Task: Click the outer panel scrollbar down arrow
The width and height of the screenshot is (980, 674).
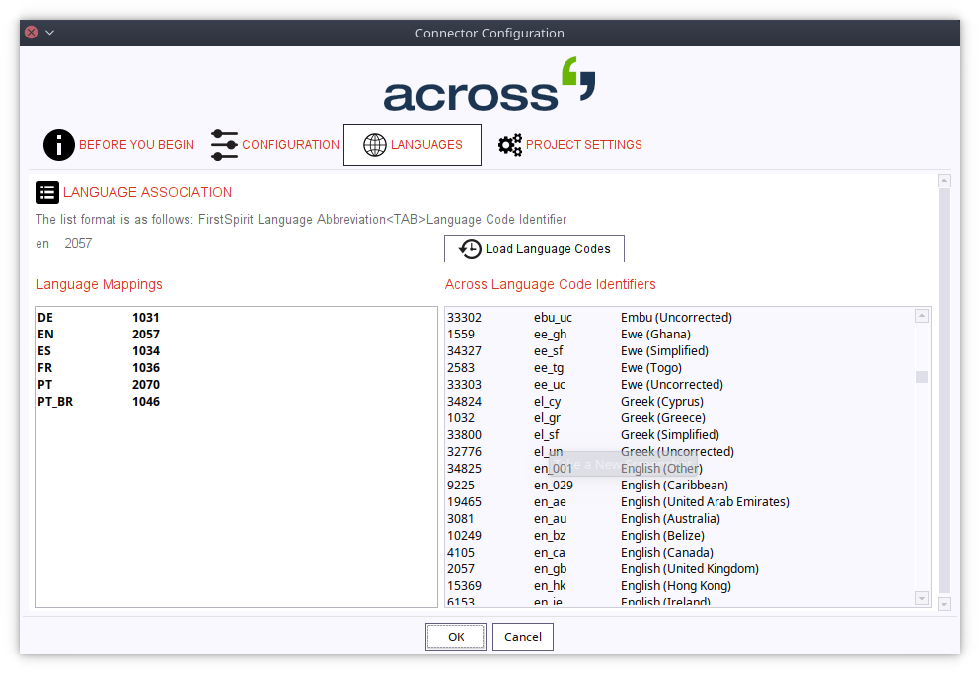Action: pyautogui.click(x=944, y=604)
